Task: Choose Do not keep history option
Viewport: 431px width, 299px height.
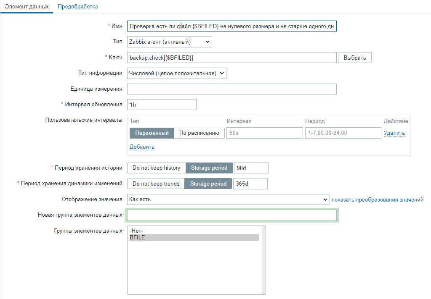Action: tap(156, 168)
